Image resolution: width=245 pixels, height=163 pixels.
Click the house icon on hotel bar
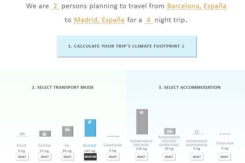(142, 112)
